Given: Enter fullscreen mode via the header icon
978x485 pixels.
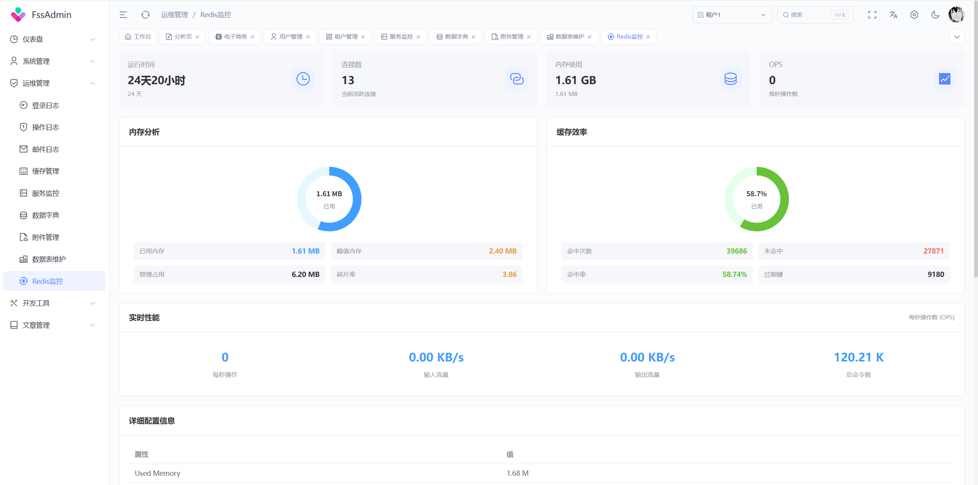Looking at the screenshot, I should pyautogui.click(x=872, y=15).
